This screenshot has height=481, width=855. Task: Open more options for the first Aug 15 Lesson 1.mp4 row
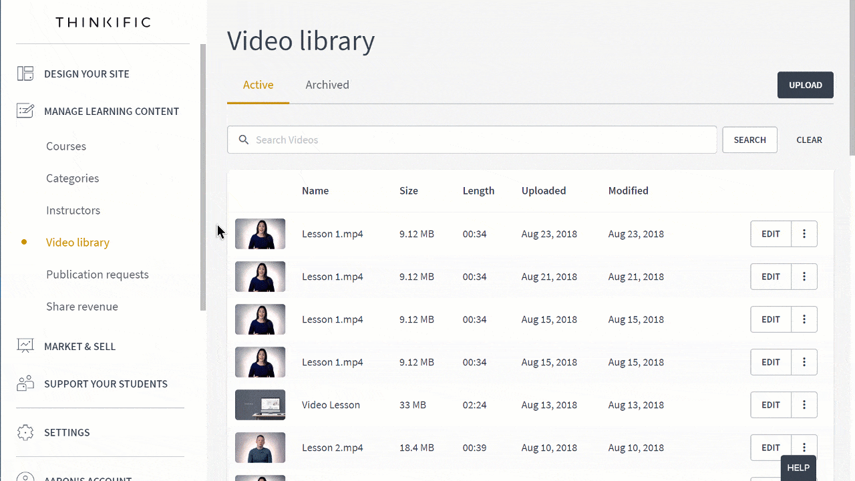[x=804, y=319]
